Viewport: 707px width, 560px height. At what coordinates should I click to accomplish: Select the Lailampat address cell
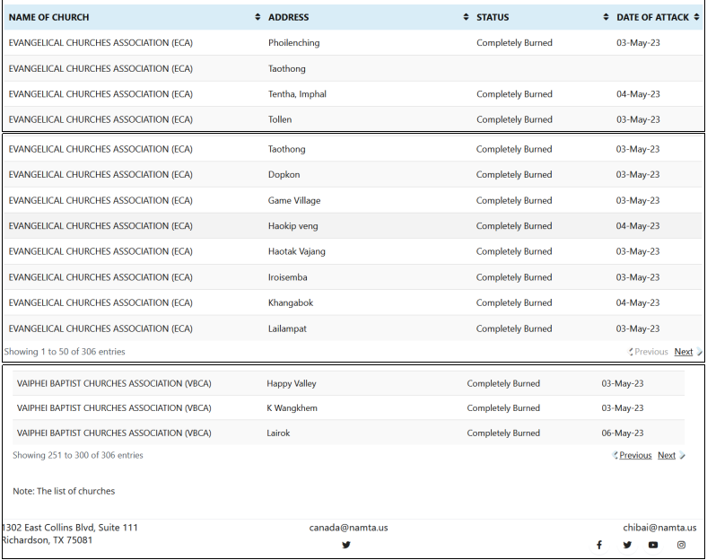(x=287, y=328)
